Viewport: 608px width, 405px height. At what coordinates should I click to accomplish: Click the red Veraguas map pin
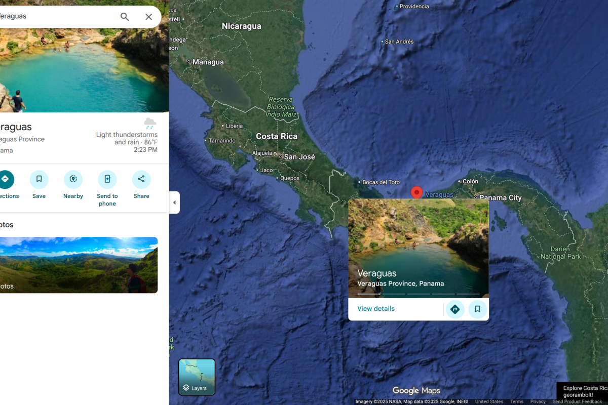point(416,192)
